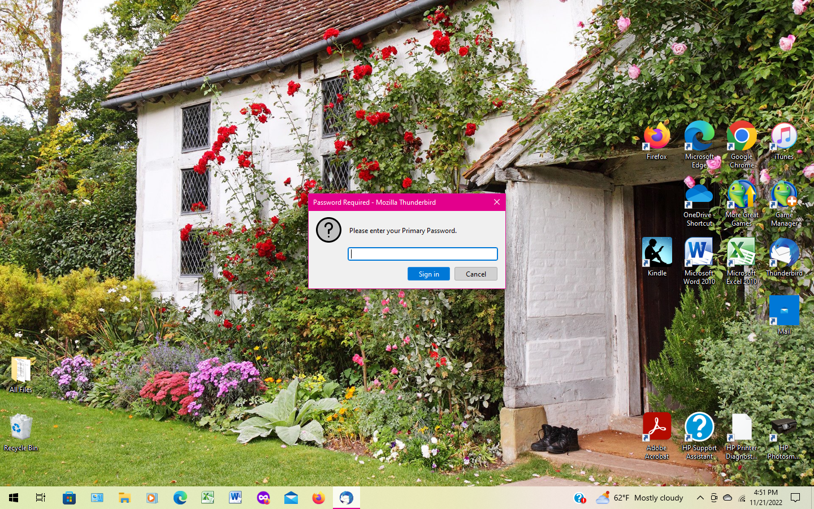
Task: Show hidden system tray icons
Action: pos(700,498)
